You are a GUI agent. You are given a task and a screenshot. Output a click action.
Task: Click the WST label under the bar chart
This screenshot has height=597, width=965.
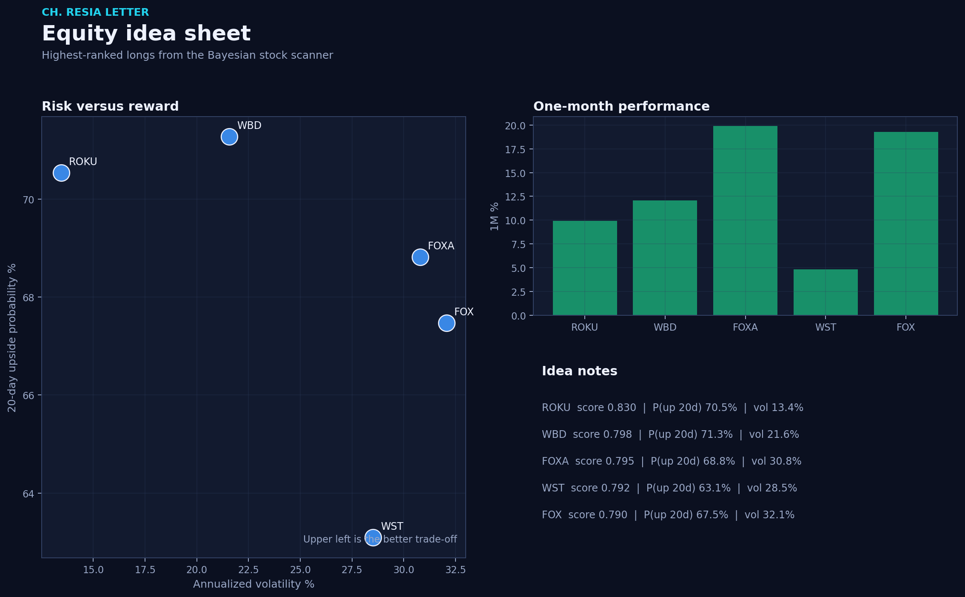pyautogui.click(x=826, y=327)
